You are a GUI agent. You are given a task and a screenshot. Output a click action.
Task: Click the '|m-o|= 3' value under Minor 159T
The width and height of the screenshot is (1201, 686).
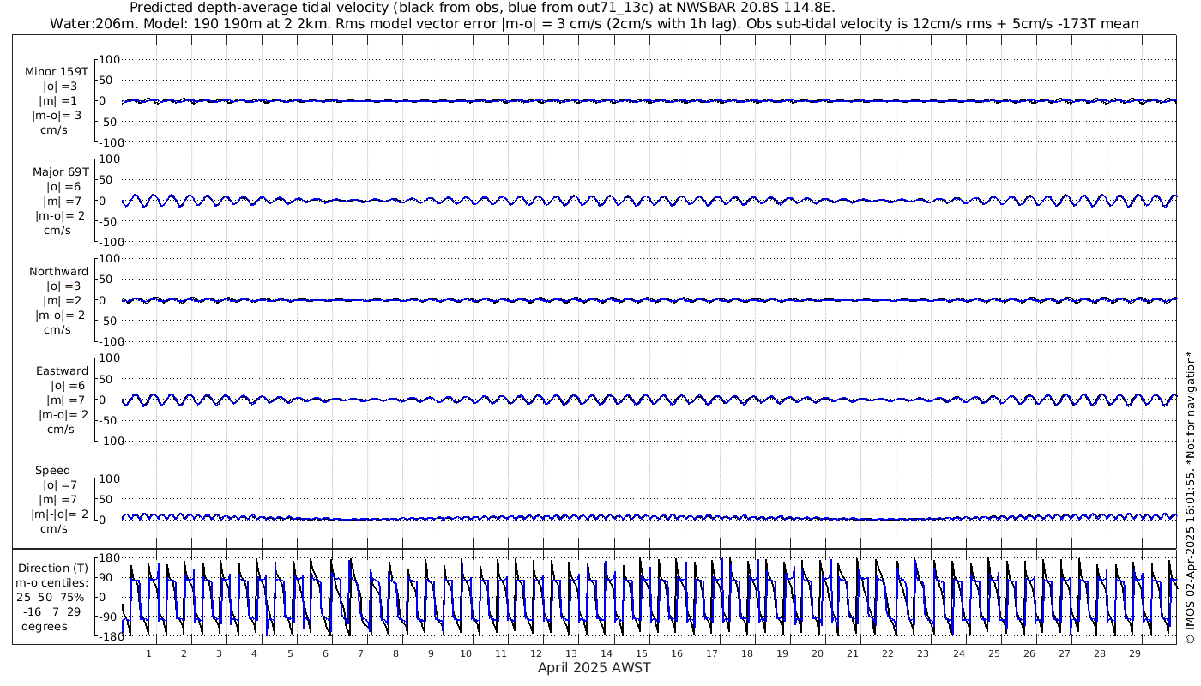(57, 116)
